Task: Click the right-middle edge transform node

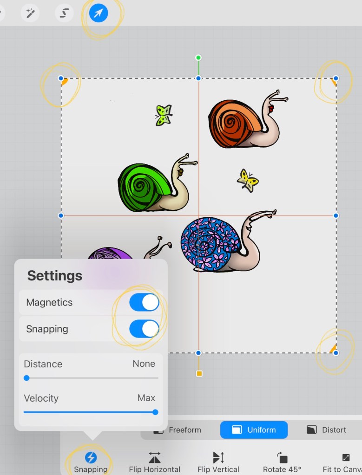Action: coord(336,215)
